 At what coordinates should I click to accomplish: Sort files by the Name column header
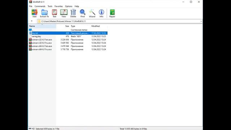click(42, 26)
